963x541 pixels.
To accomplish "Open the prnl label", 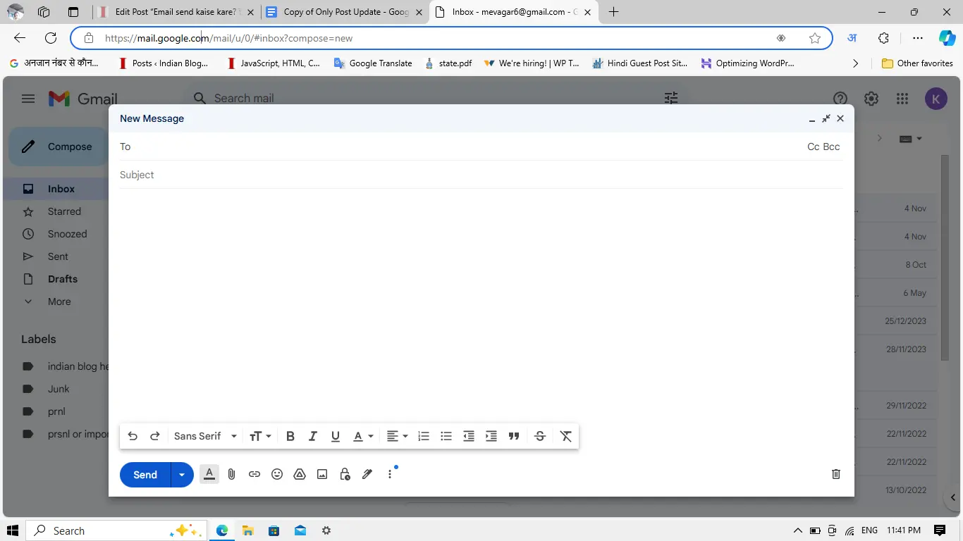I will click(56, 411).
